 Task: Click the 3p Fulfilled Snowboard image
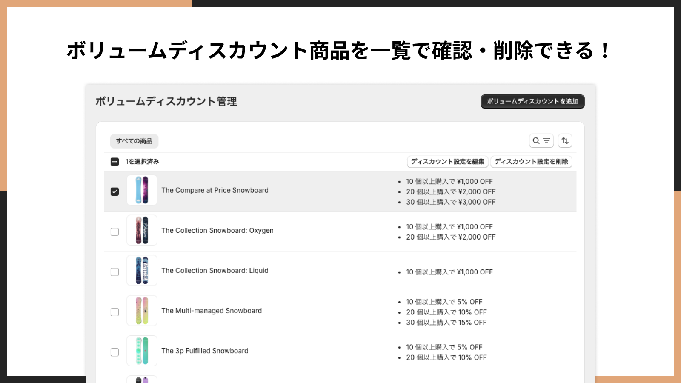click(142, 351)
